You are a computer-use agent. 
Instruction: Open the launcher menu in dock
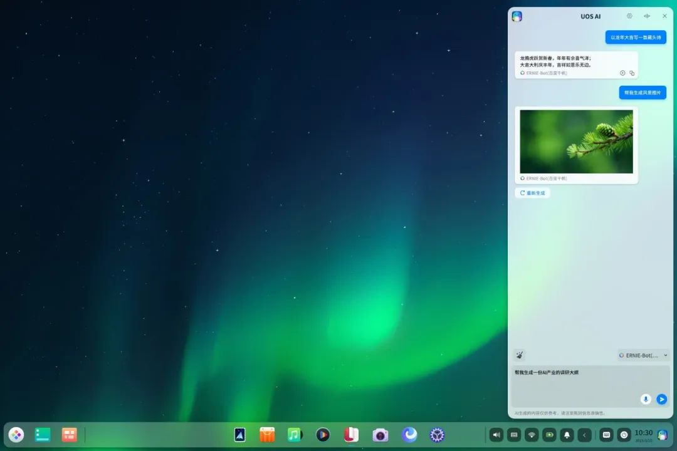coord(16,435)
